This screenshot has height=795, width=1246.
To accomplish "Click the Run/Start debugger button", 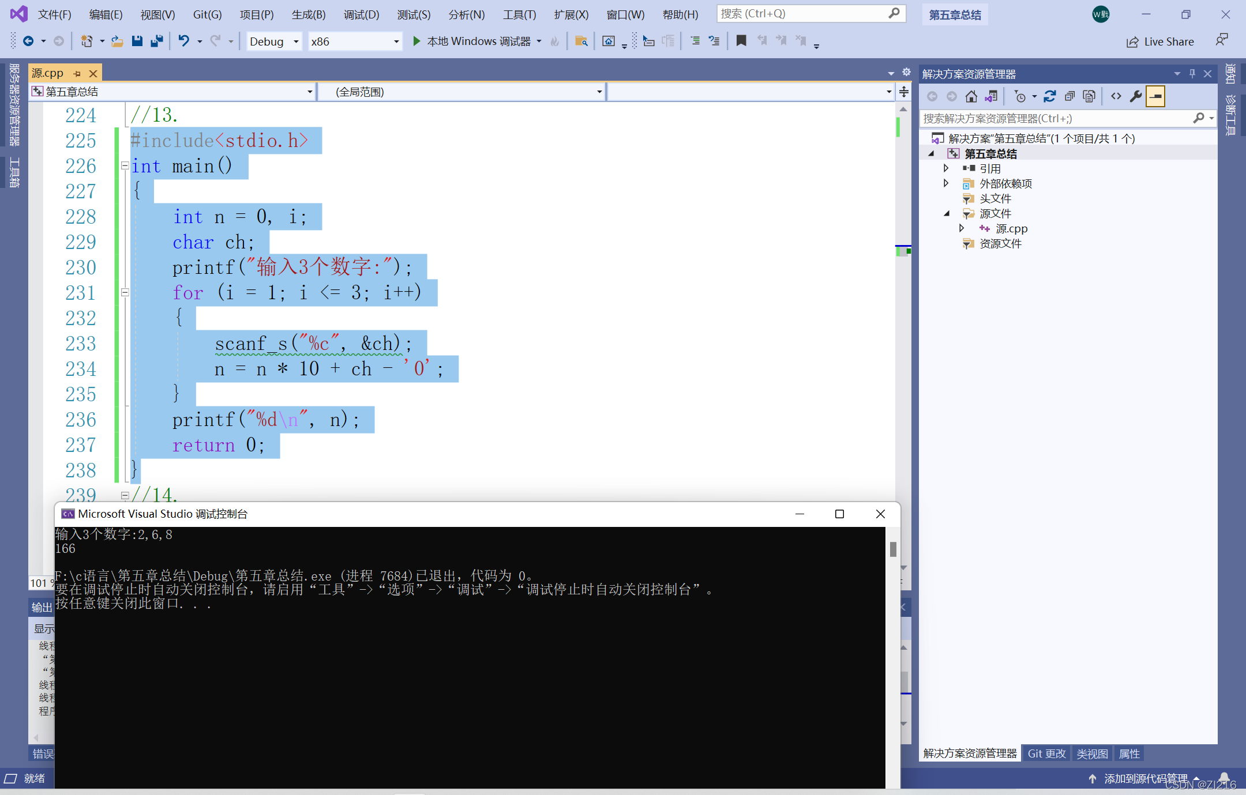I will coord(414,43).
